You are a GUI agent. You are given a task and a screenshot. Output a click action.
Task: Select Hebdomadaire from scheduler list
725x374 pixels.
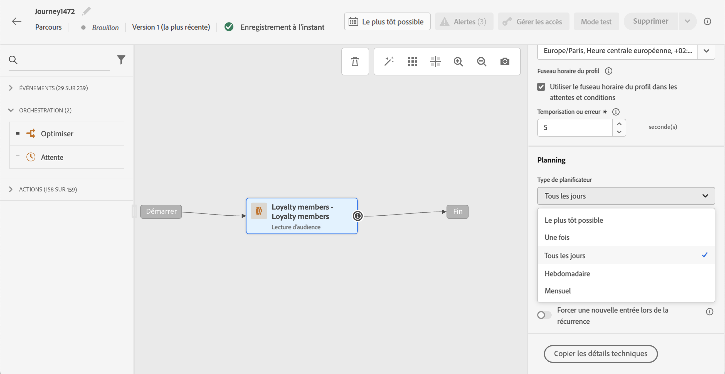(567, 274)
